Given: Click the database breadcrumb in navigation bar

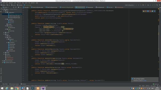Looking at the screenshot, I should pos(20,5).
